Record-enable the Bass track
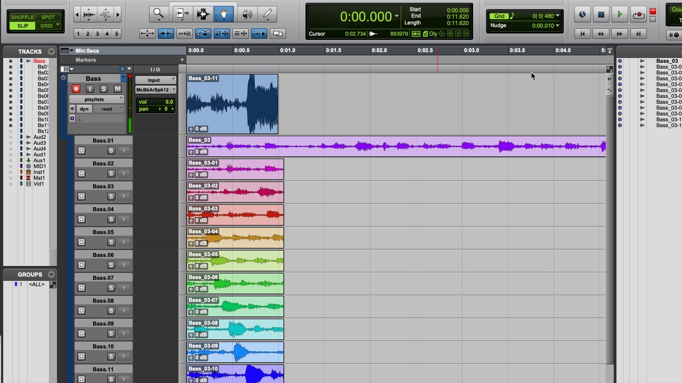682x383 pixels. 76,89
